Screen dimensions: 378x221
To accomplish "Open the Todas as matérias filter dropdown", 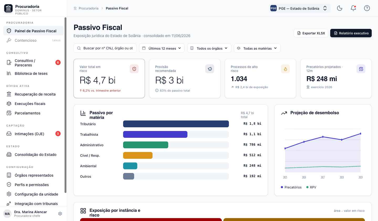I will coord(257,48).
